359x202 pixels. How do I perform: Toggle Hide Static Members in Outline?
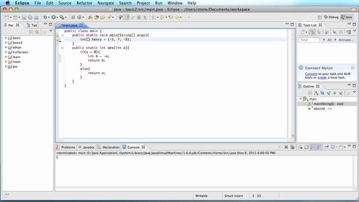point(329,93)
